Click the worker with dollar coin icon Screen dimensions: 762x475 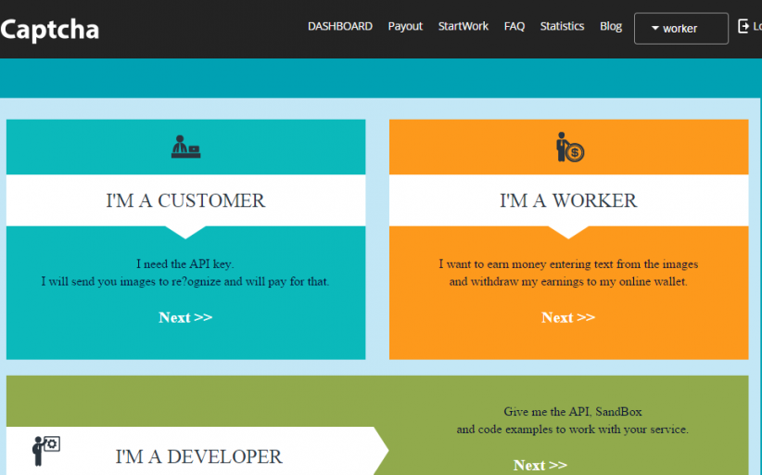568,147
